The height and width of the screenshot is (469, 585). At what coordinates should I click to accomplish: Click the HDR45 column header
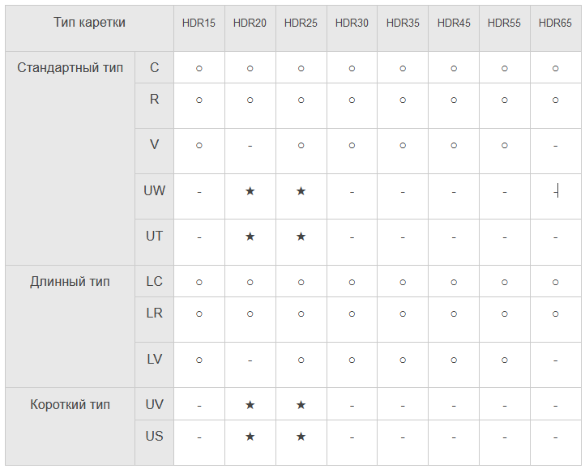point(454,23)
